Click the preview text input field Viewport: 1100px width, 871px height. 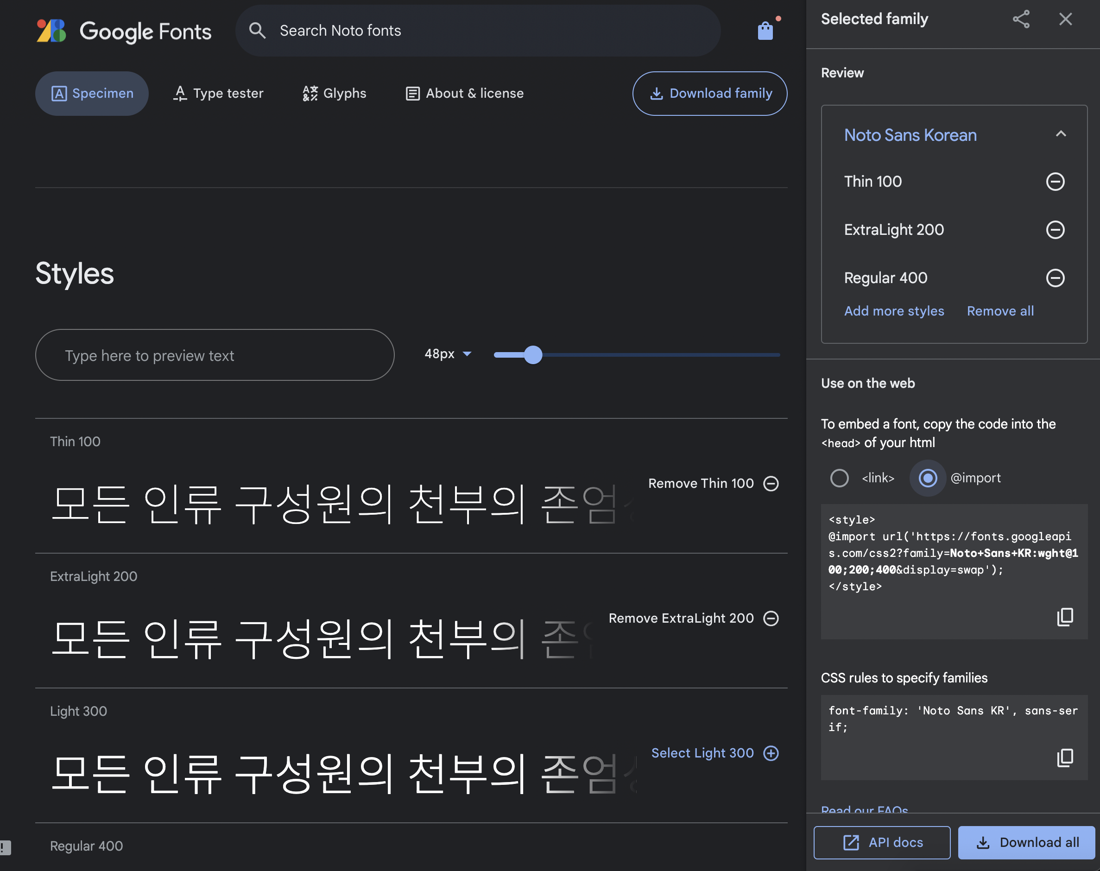click(x=215, y=355)
